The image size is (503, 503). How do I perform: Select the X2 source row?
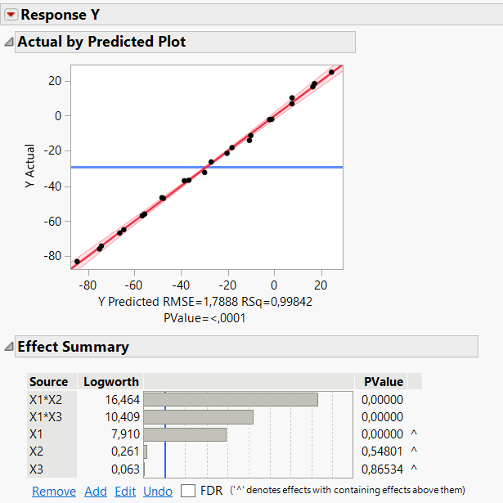point(37,451)
